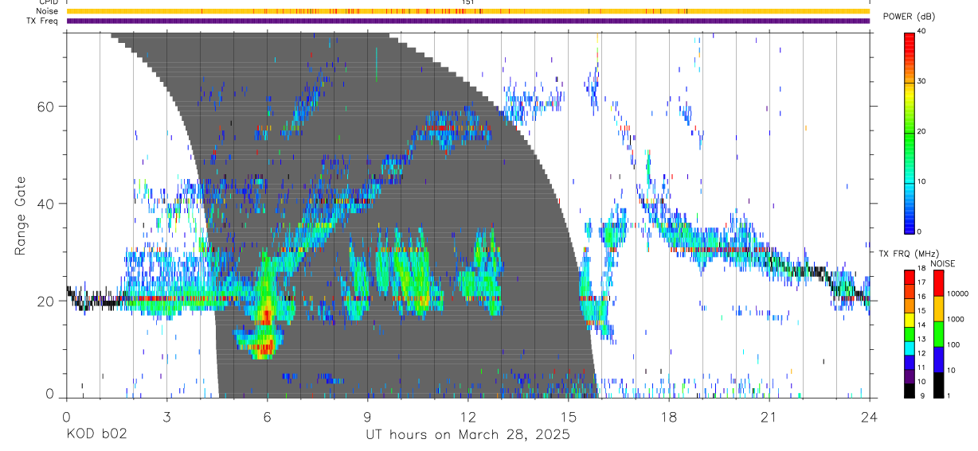Click the "3" hour tick on time axis
The width and height of the screenshot is (978, 451).
pos(166,416)
